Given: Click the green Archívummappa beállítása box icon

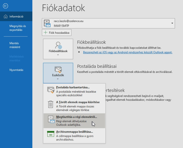Looking at the screenshot, I should click(51, 134).
